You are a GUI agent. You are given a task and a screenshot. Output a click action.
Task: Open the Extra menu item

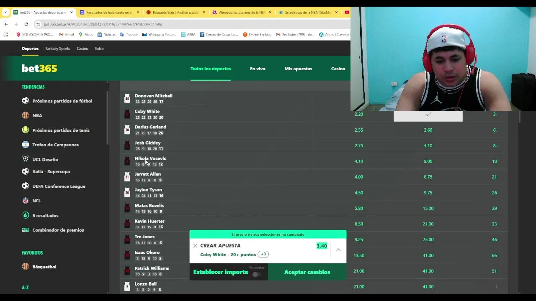[99, 48]
